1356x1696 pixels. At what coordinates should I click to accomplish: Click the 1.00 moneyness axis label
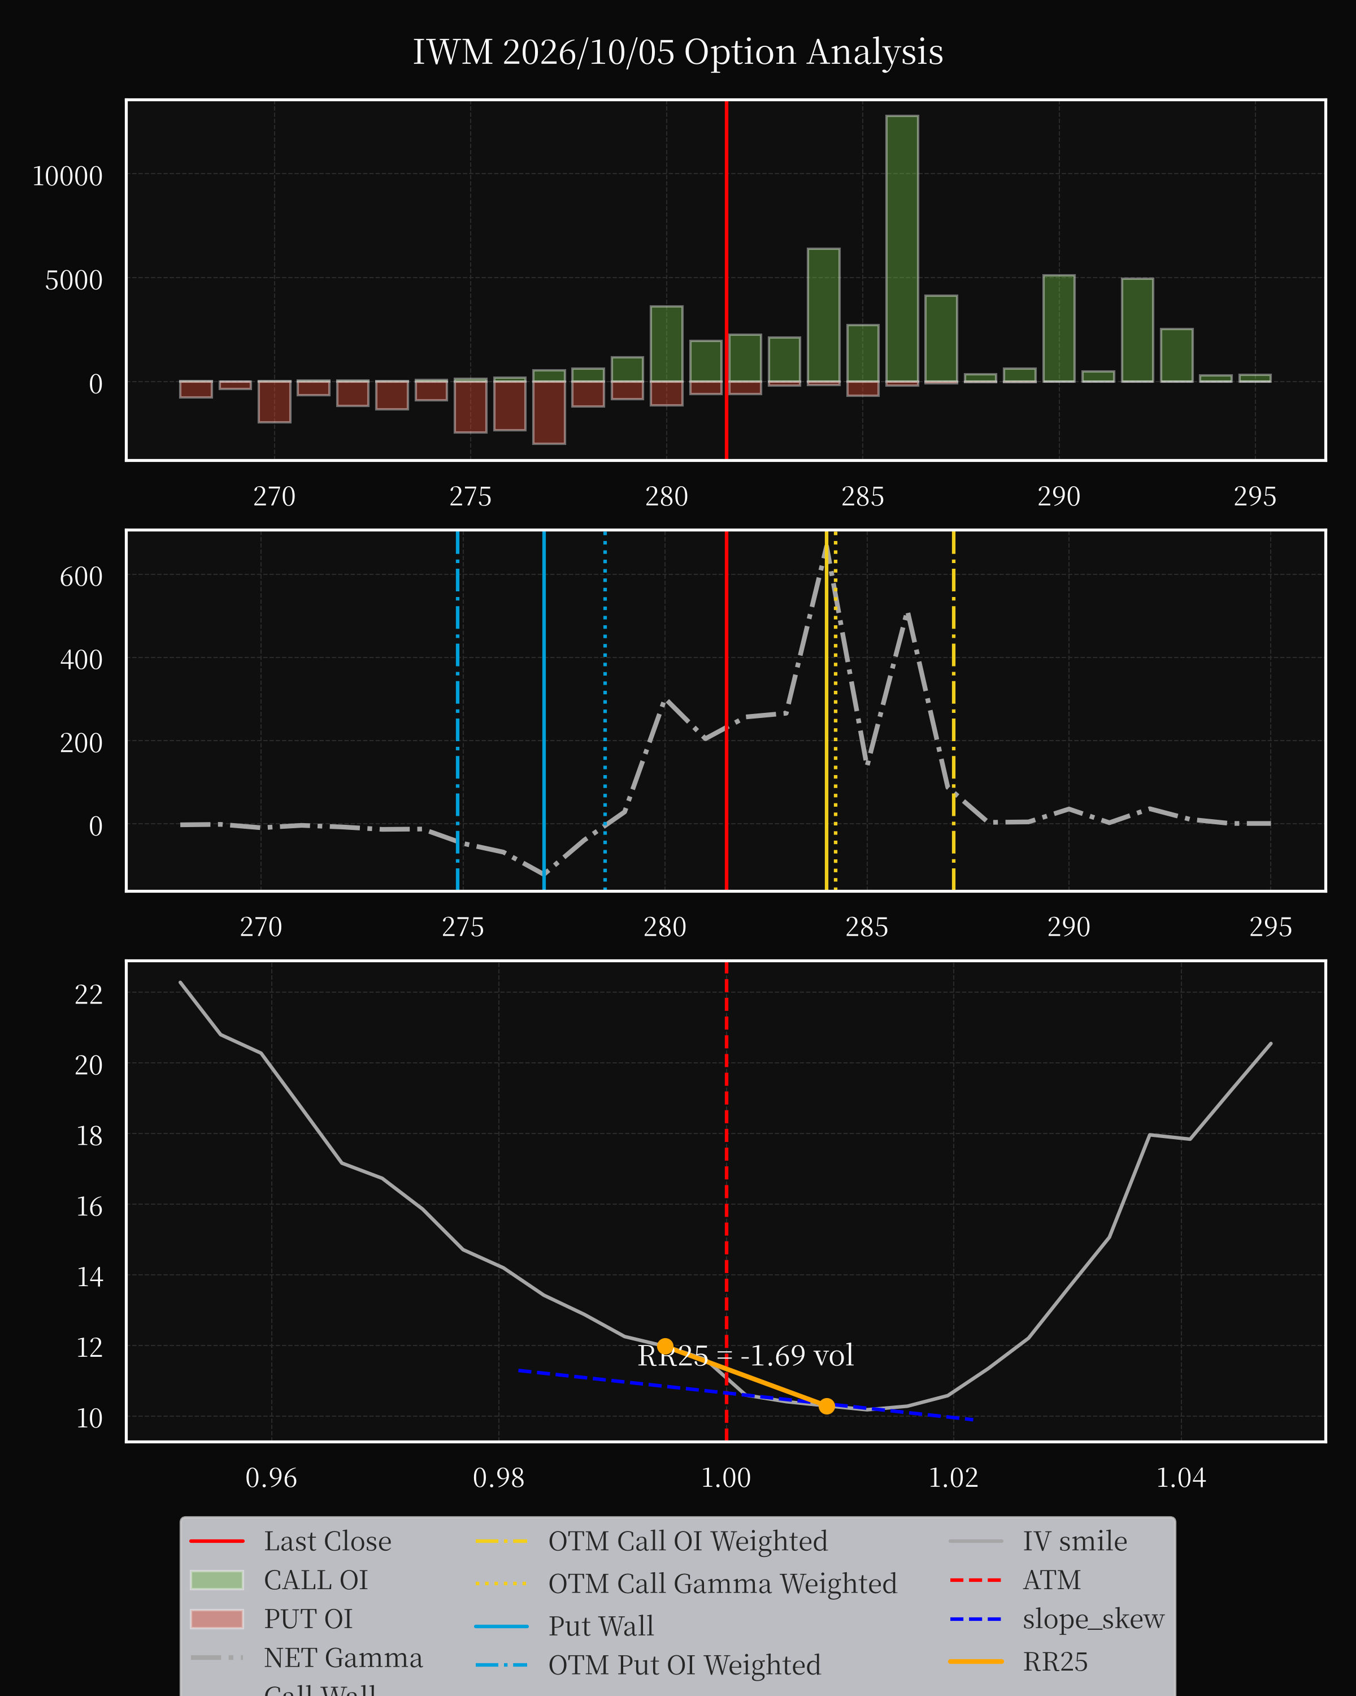(x=725, y=1478)
